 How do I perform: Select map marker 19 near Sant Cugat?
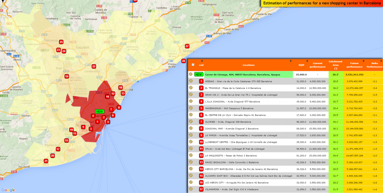[x=67, y=76]
